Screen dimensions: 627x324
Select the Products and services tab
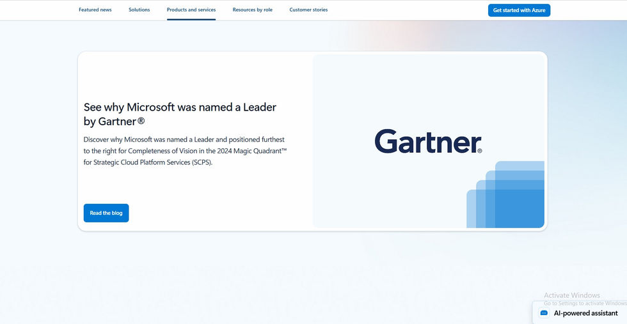191,10
